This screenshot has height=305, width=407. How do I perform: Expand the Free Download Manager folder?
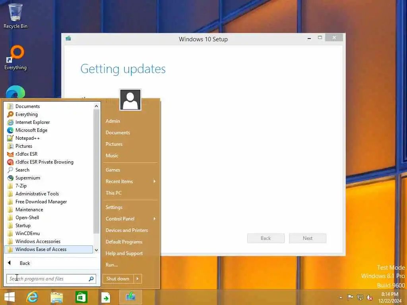click(x=49, y=202)
